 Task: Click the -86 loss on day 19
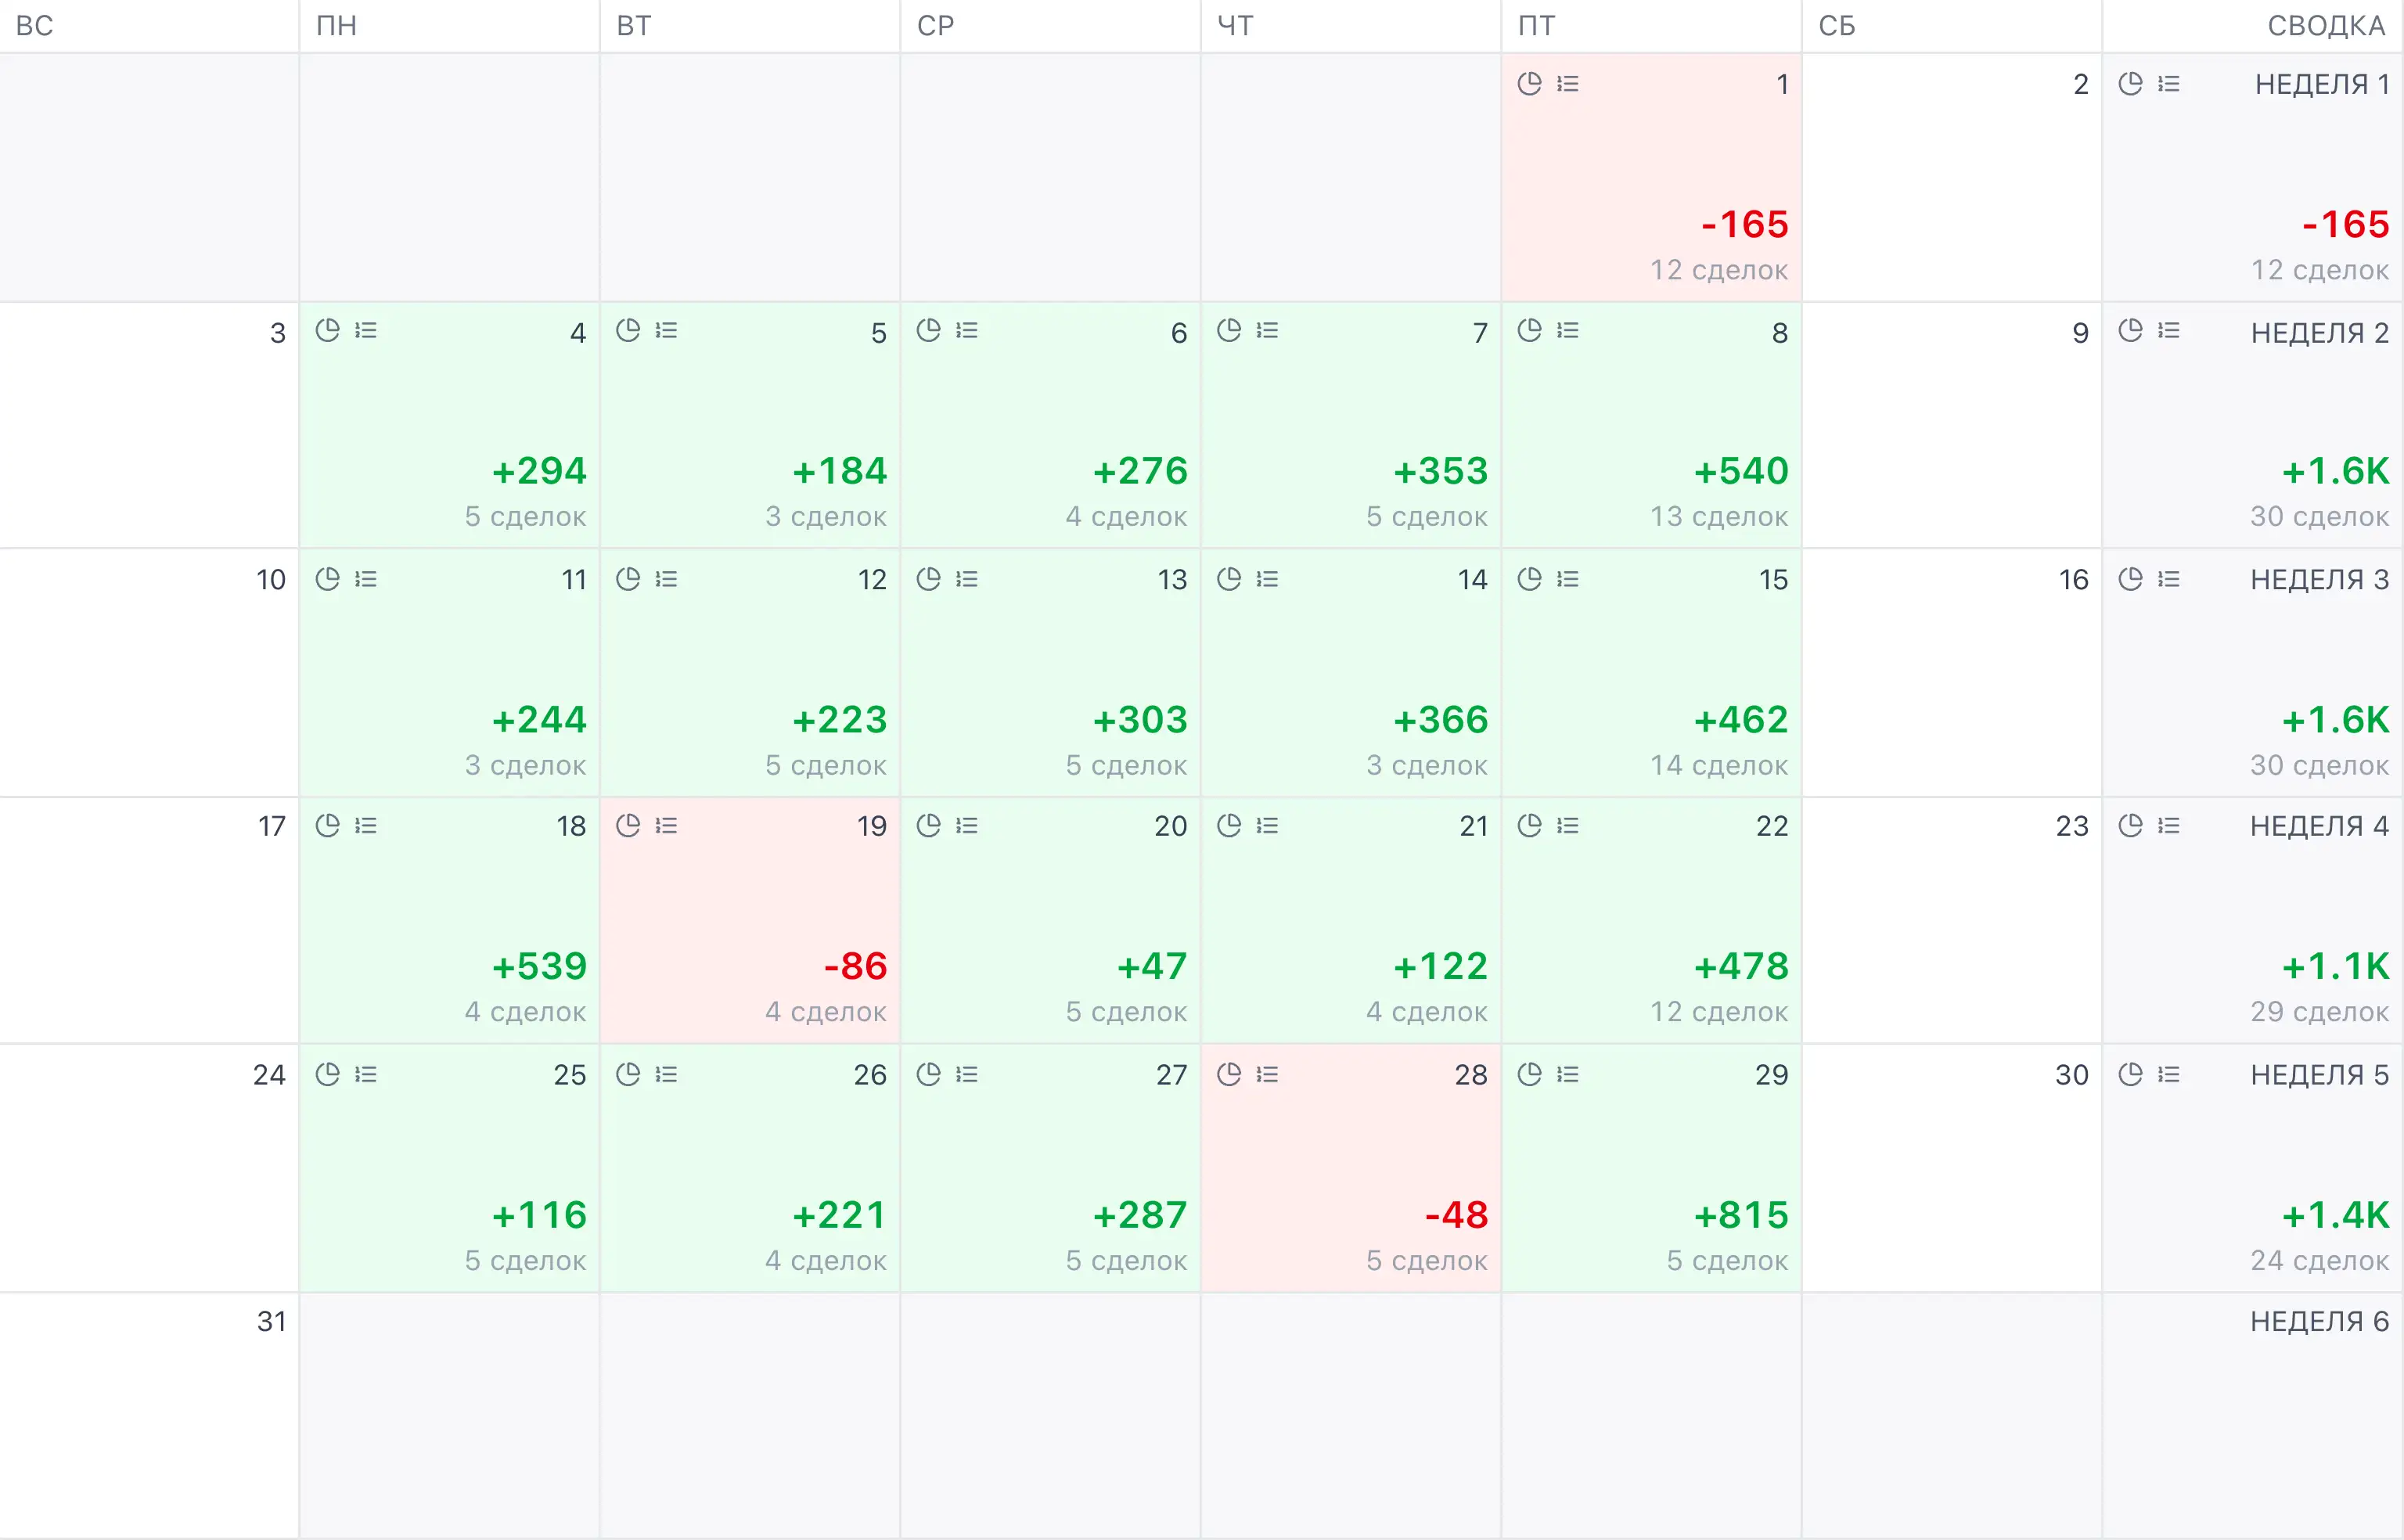pyautogui.click(x=855, y=966)
